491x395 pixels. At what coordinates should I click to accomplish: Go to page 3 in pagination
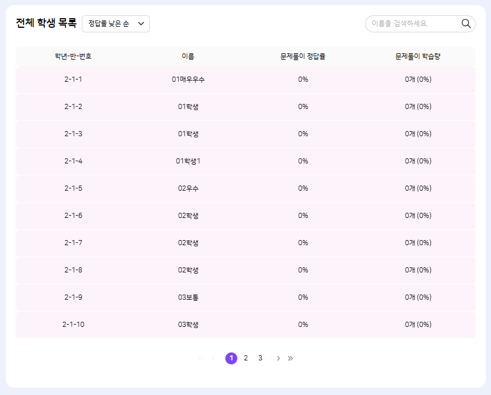260,358
